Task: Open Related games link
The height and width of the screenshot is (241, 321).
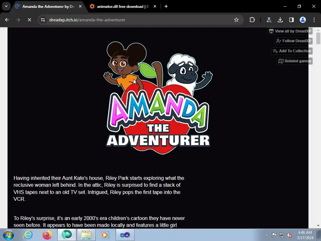Action: tap(295, 61)
